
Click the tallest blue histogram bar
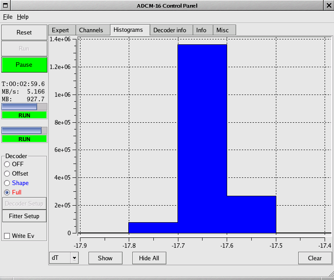coord(203,139)
